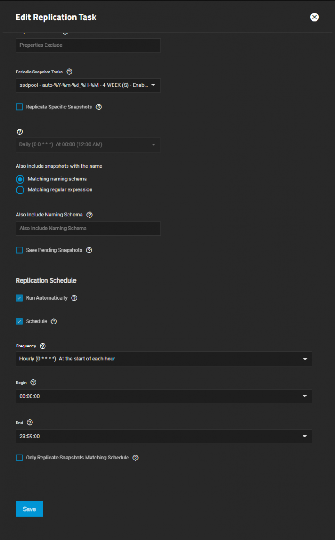The width and height of the screenshot is (335, 540).
Task: Uncheck Run Automatically
Action: point(19,298)
